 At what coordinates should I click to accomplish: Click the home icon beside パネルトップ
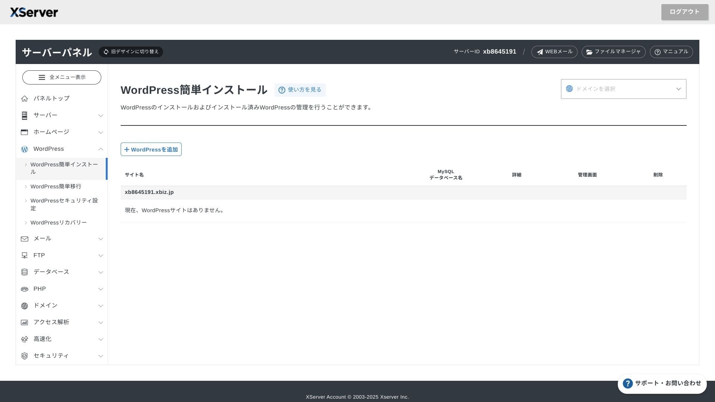pos(25,99)
